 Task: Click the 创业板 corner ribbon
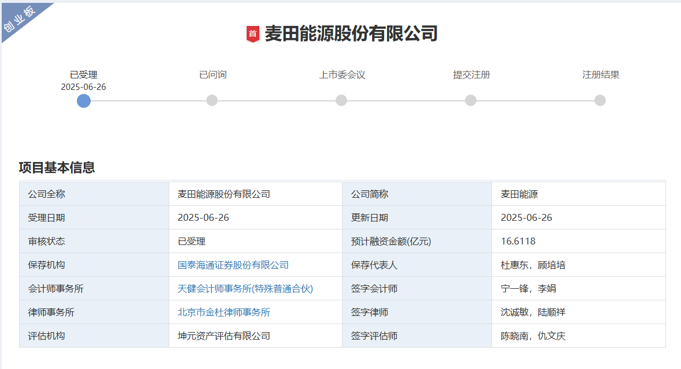click(x=20, y=18)
